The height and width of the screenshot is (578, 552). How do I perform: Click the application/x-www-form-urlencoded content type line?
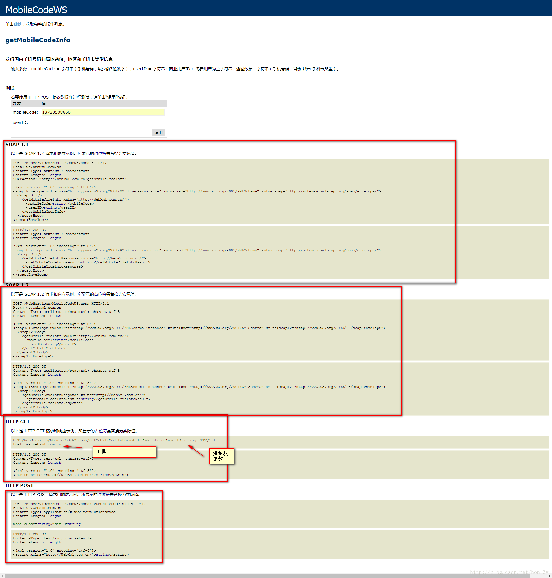pyautogui.click(x=64, y=512)
